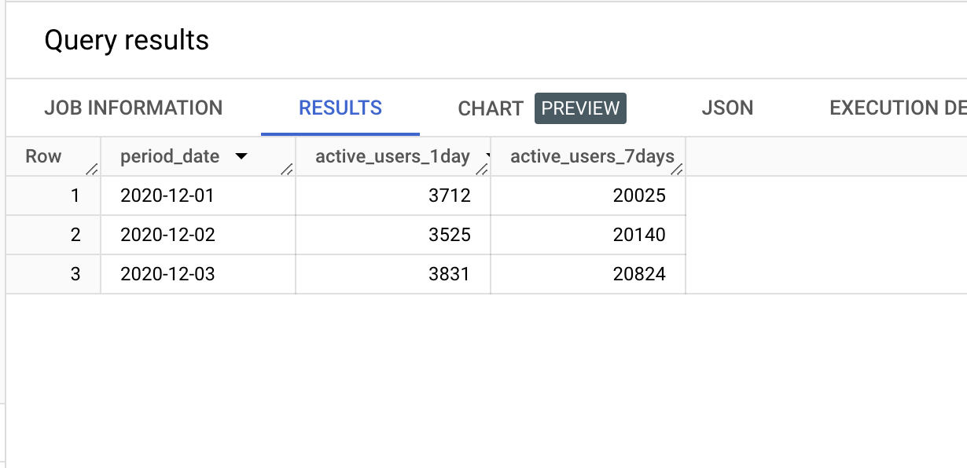Open the JOB INFORMATION tab
The image size is (967, 468).
click(133, 108)
